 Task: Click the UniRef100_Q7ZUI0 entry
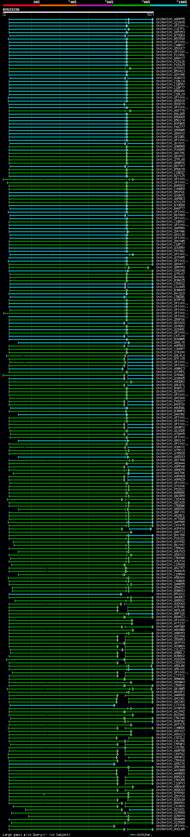pos(170,68)
